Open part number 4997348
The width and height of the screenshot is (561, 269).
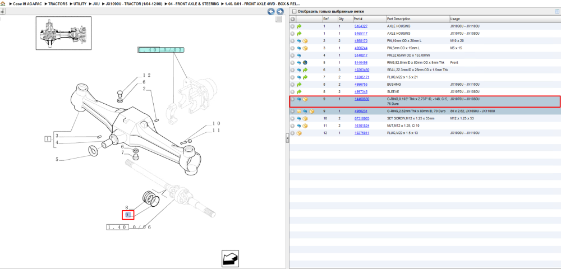click(x=361, y=92)
